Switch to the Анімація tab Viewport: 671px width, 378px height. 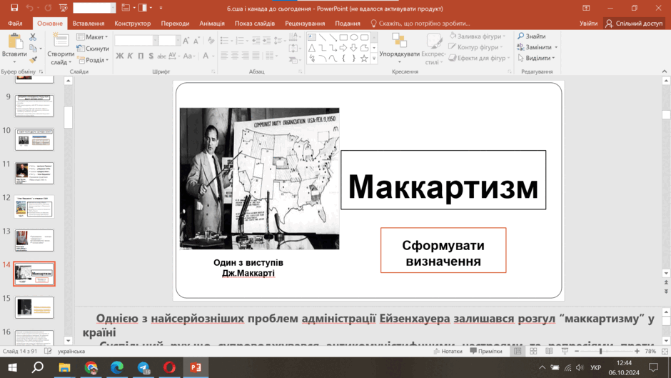pos(212,23)
